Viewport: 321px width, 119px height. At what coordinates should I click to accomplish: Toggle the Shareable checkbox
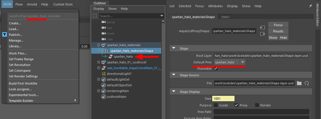coord(216,69)
